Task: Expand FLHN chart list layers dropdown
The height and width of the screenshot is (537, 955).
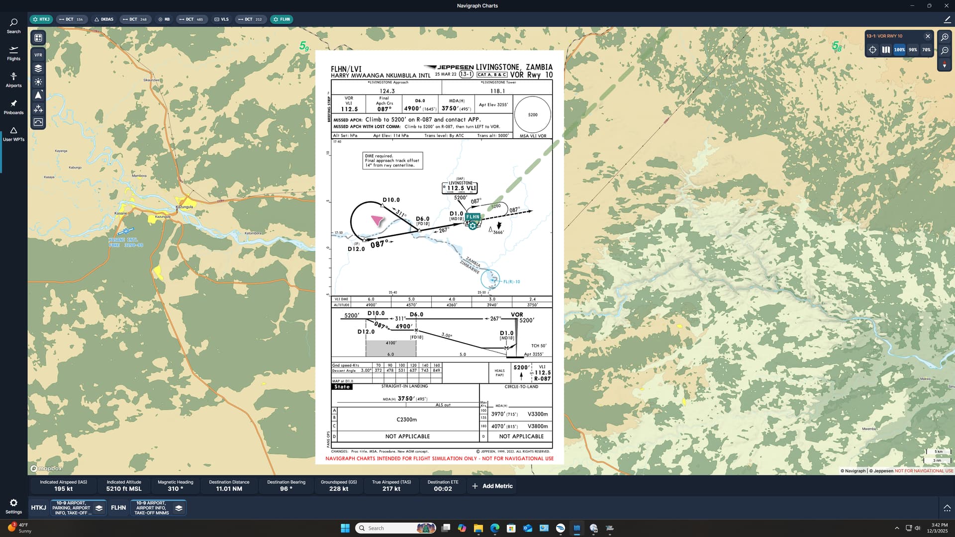Action: (x=179, y=508)
